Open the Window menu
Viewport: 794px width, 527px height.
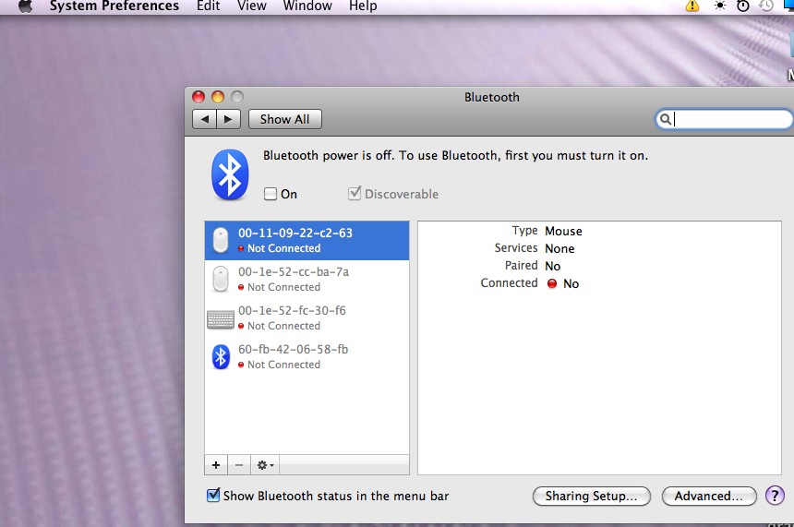click(x=307, y=6)
